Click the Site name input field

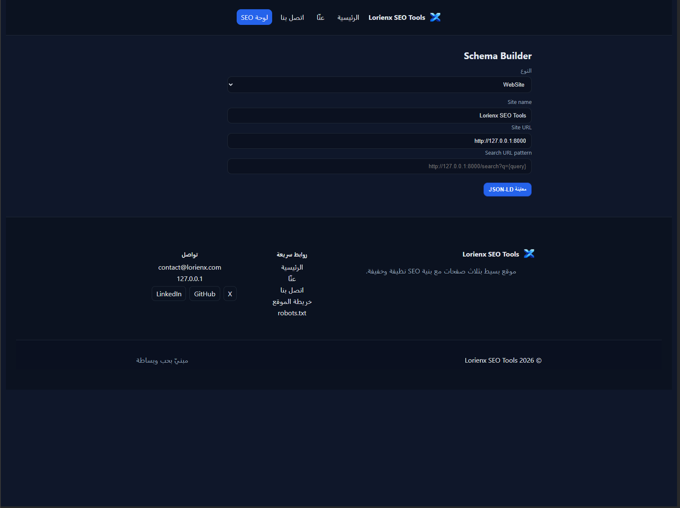379,115
